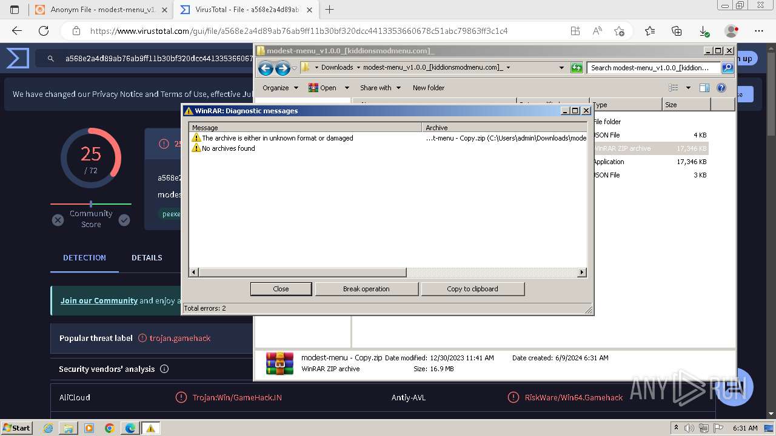Viewport: 776px width, 436px height.
Task: Go forward in Explorer window
Action: [283, 68]
